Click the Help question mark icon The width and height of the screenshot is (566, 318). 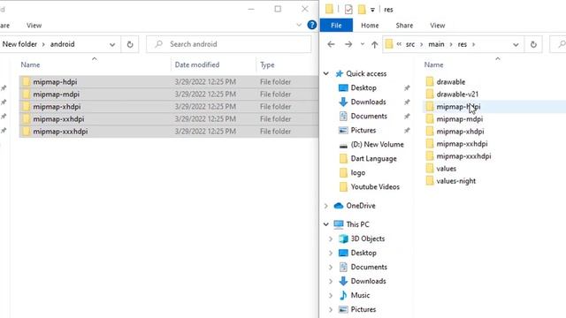312,26
